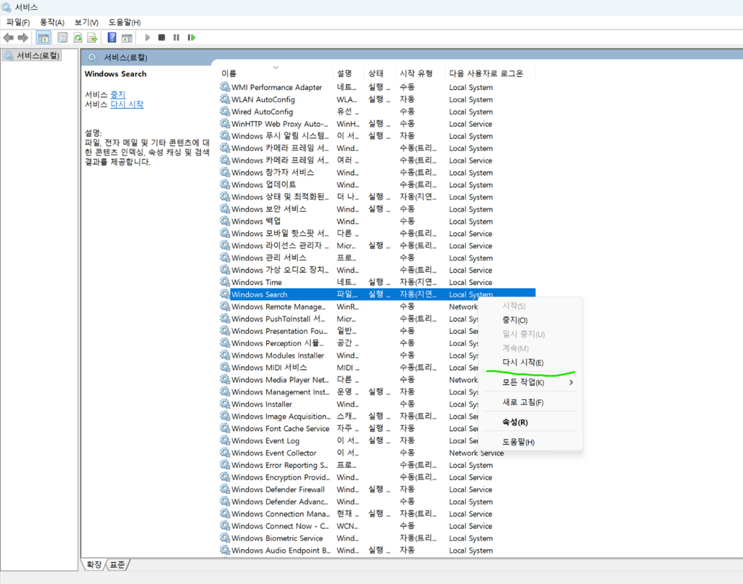The height and width of the screenshot is (584, 743).
Task: Choose 중지(O) in the context menu
Action: coord(530,320)
